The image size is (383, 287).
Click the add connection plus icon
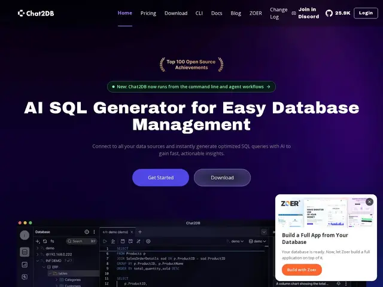[x=38, y=242]
